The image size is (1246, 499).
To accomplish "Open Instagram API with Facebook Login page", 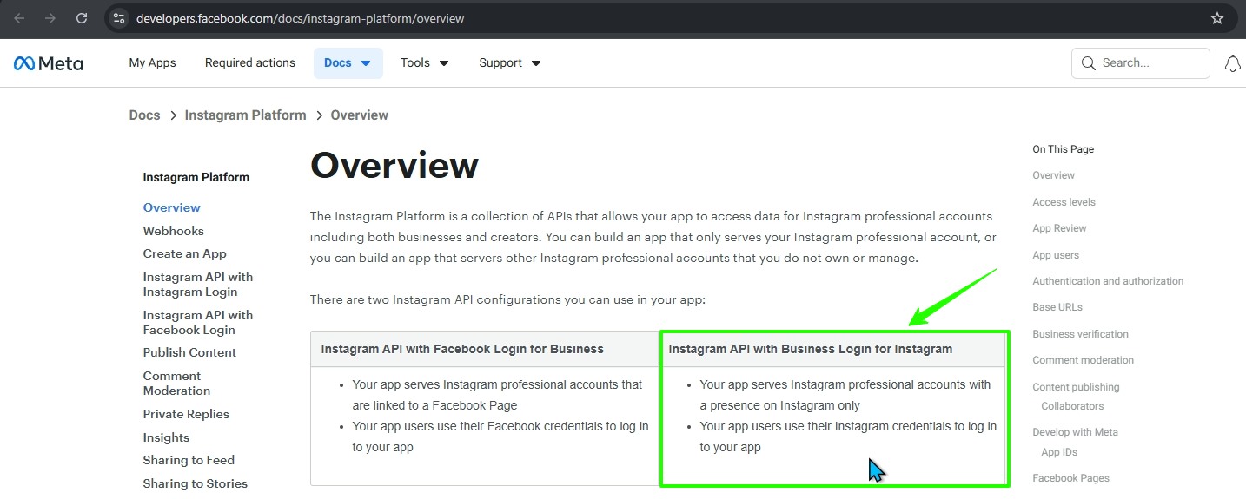I will pyautogui.click(x=198, y=322).
